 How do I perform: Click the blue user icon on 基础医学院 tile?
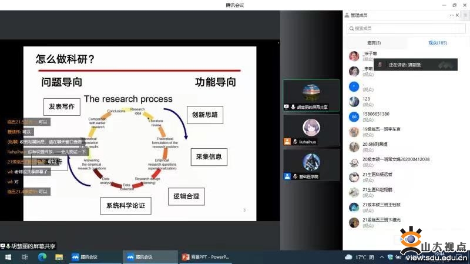click(287, 176)
